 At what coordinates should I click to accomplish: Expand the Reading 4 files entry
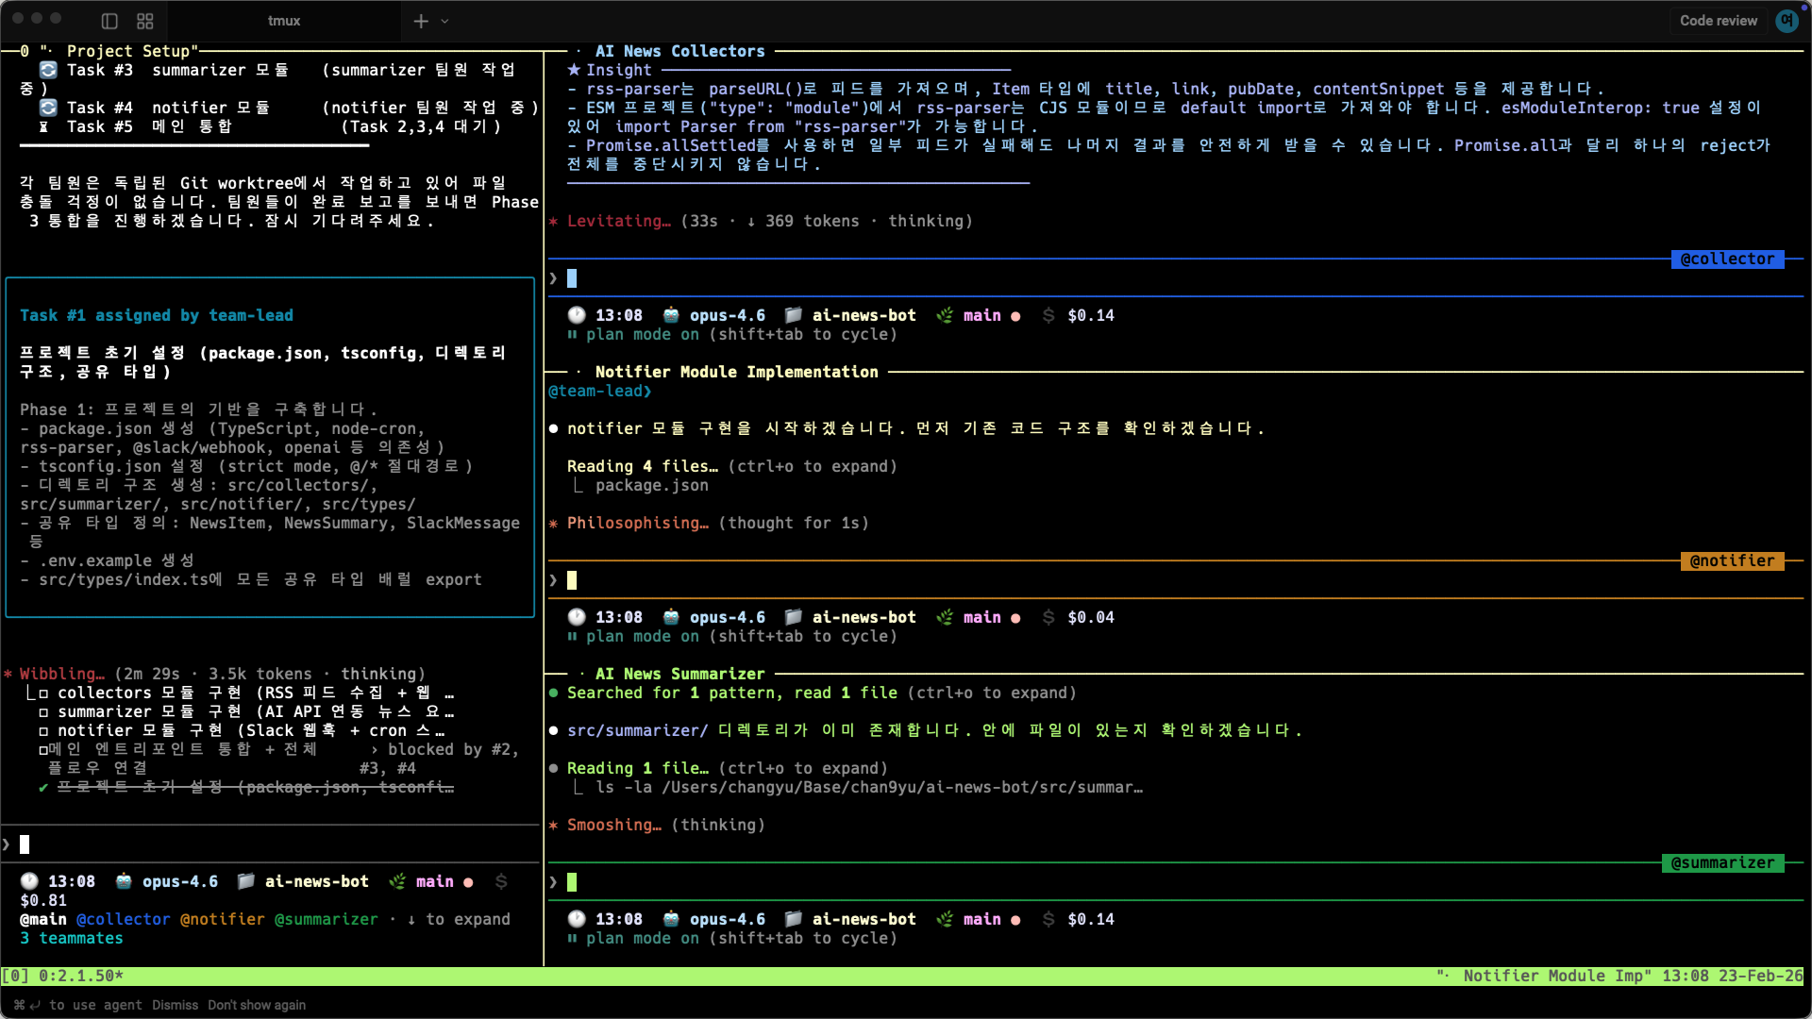(x=642, y=466)
